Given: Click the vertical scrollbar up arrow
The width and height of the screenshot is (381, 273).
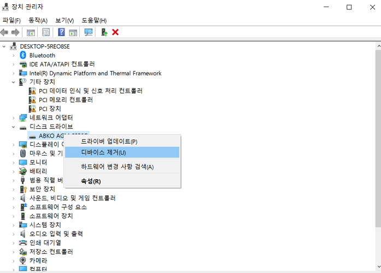Looking at the screenshot, I should pos(378,46).
